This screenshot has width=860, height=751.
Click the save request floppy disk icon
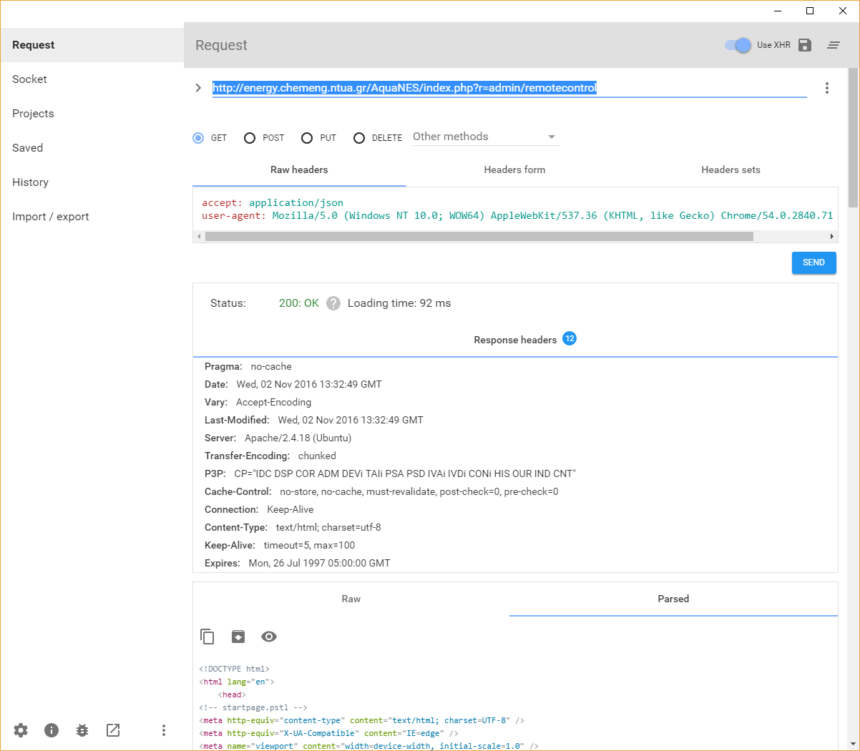[805, 45]
